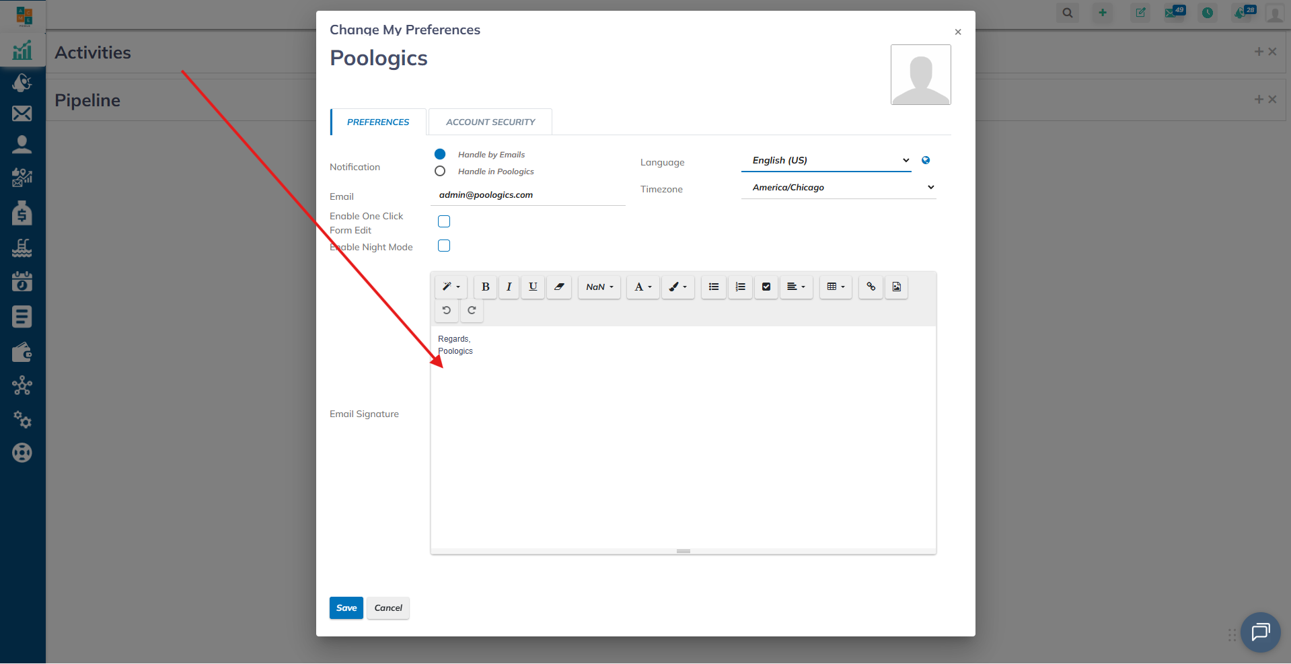Open the NaN font size dropdown
1291x664 pixels.
pyautogui.click(x=599, y=287)
